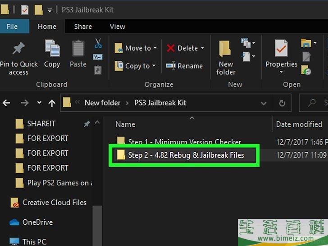The width and height of the screenshot is (328, 246).
Task: Open the Move to menu
Action: [x=136, y=48]
